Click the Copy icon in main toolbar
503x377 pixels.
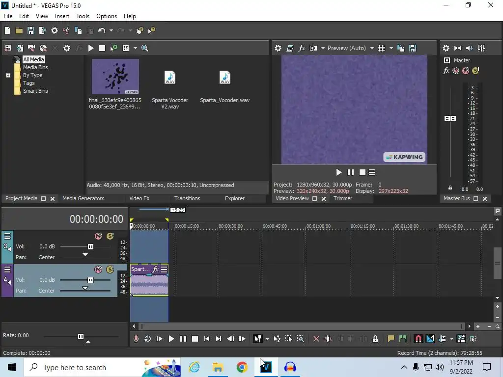78,30
